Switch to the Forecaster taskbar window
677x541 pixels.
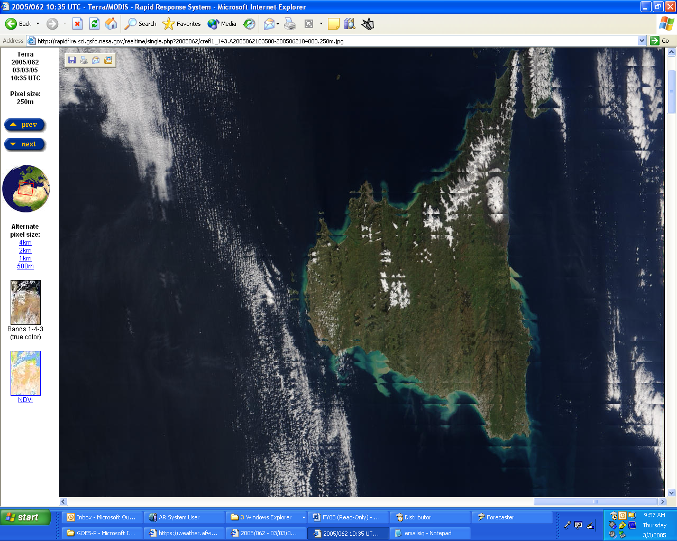point(511,517)
